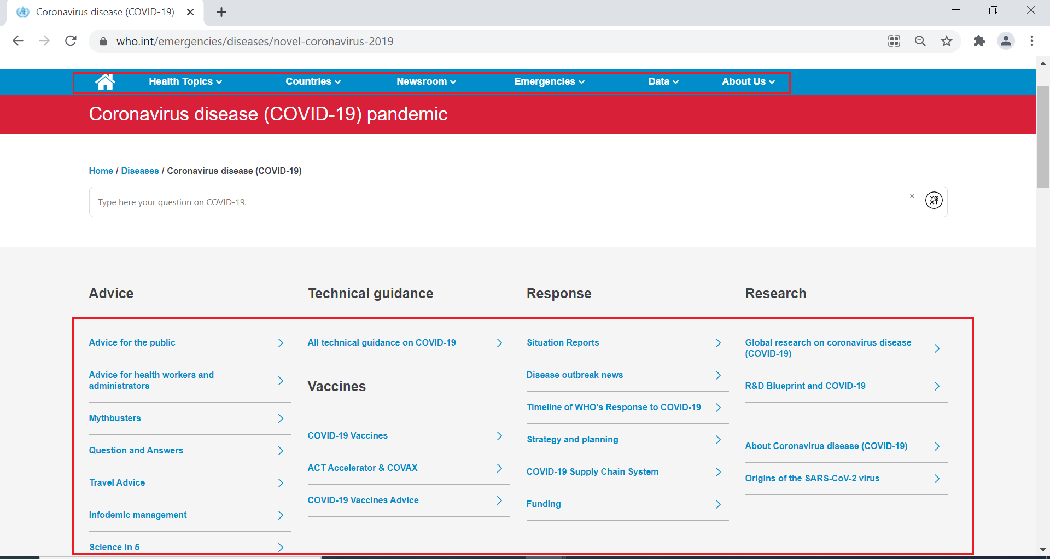
Task: Open About Coronavirus disease (COVID-19) link
Action: (x=826, y=446)
